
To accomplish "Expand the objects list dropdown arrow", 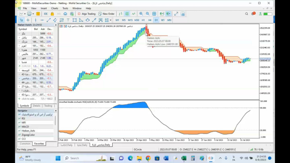I will pyautogui.click(x=111, y=20).
